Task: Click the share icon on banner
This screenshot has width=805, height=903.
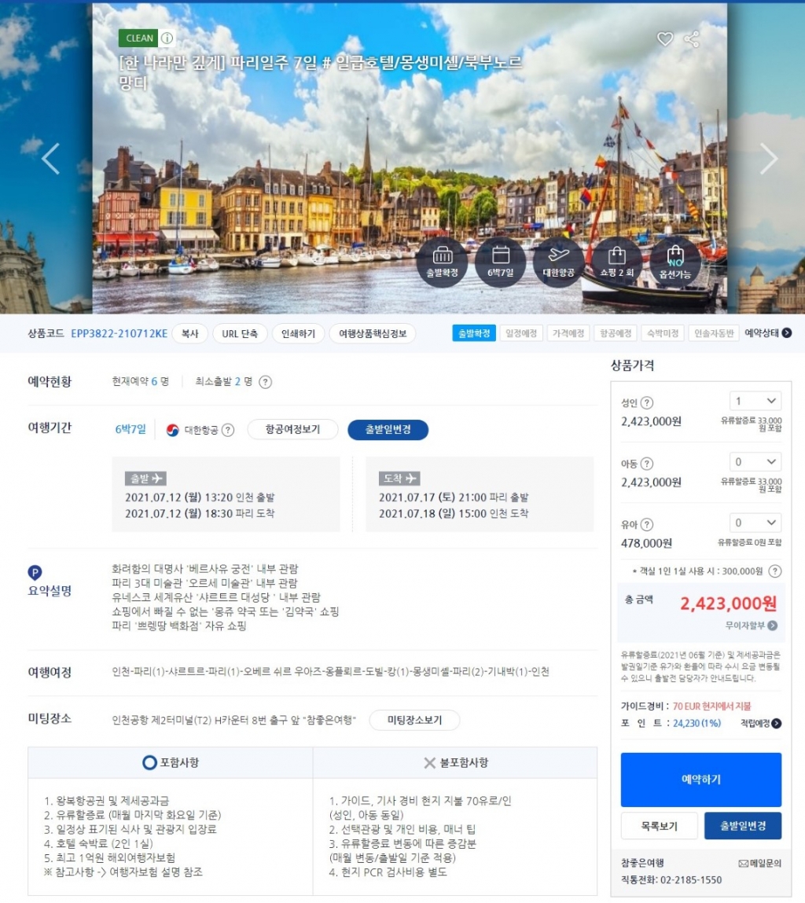Action: click(x=692, y=39)
